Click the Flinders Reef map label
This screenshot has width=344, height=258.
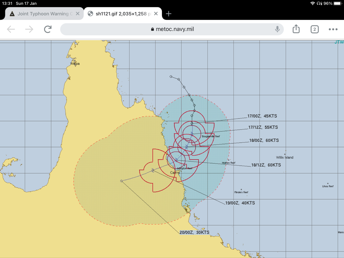pyautogui.click(x=241, y=192)
